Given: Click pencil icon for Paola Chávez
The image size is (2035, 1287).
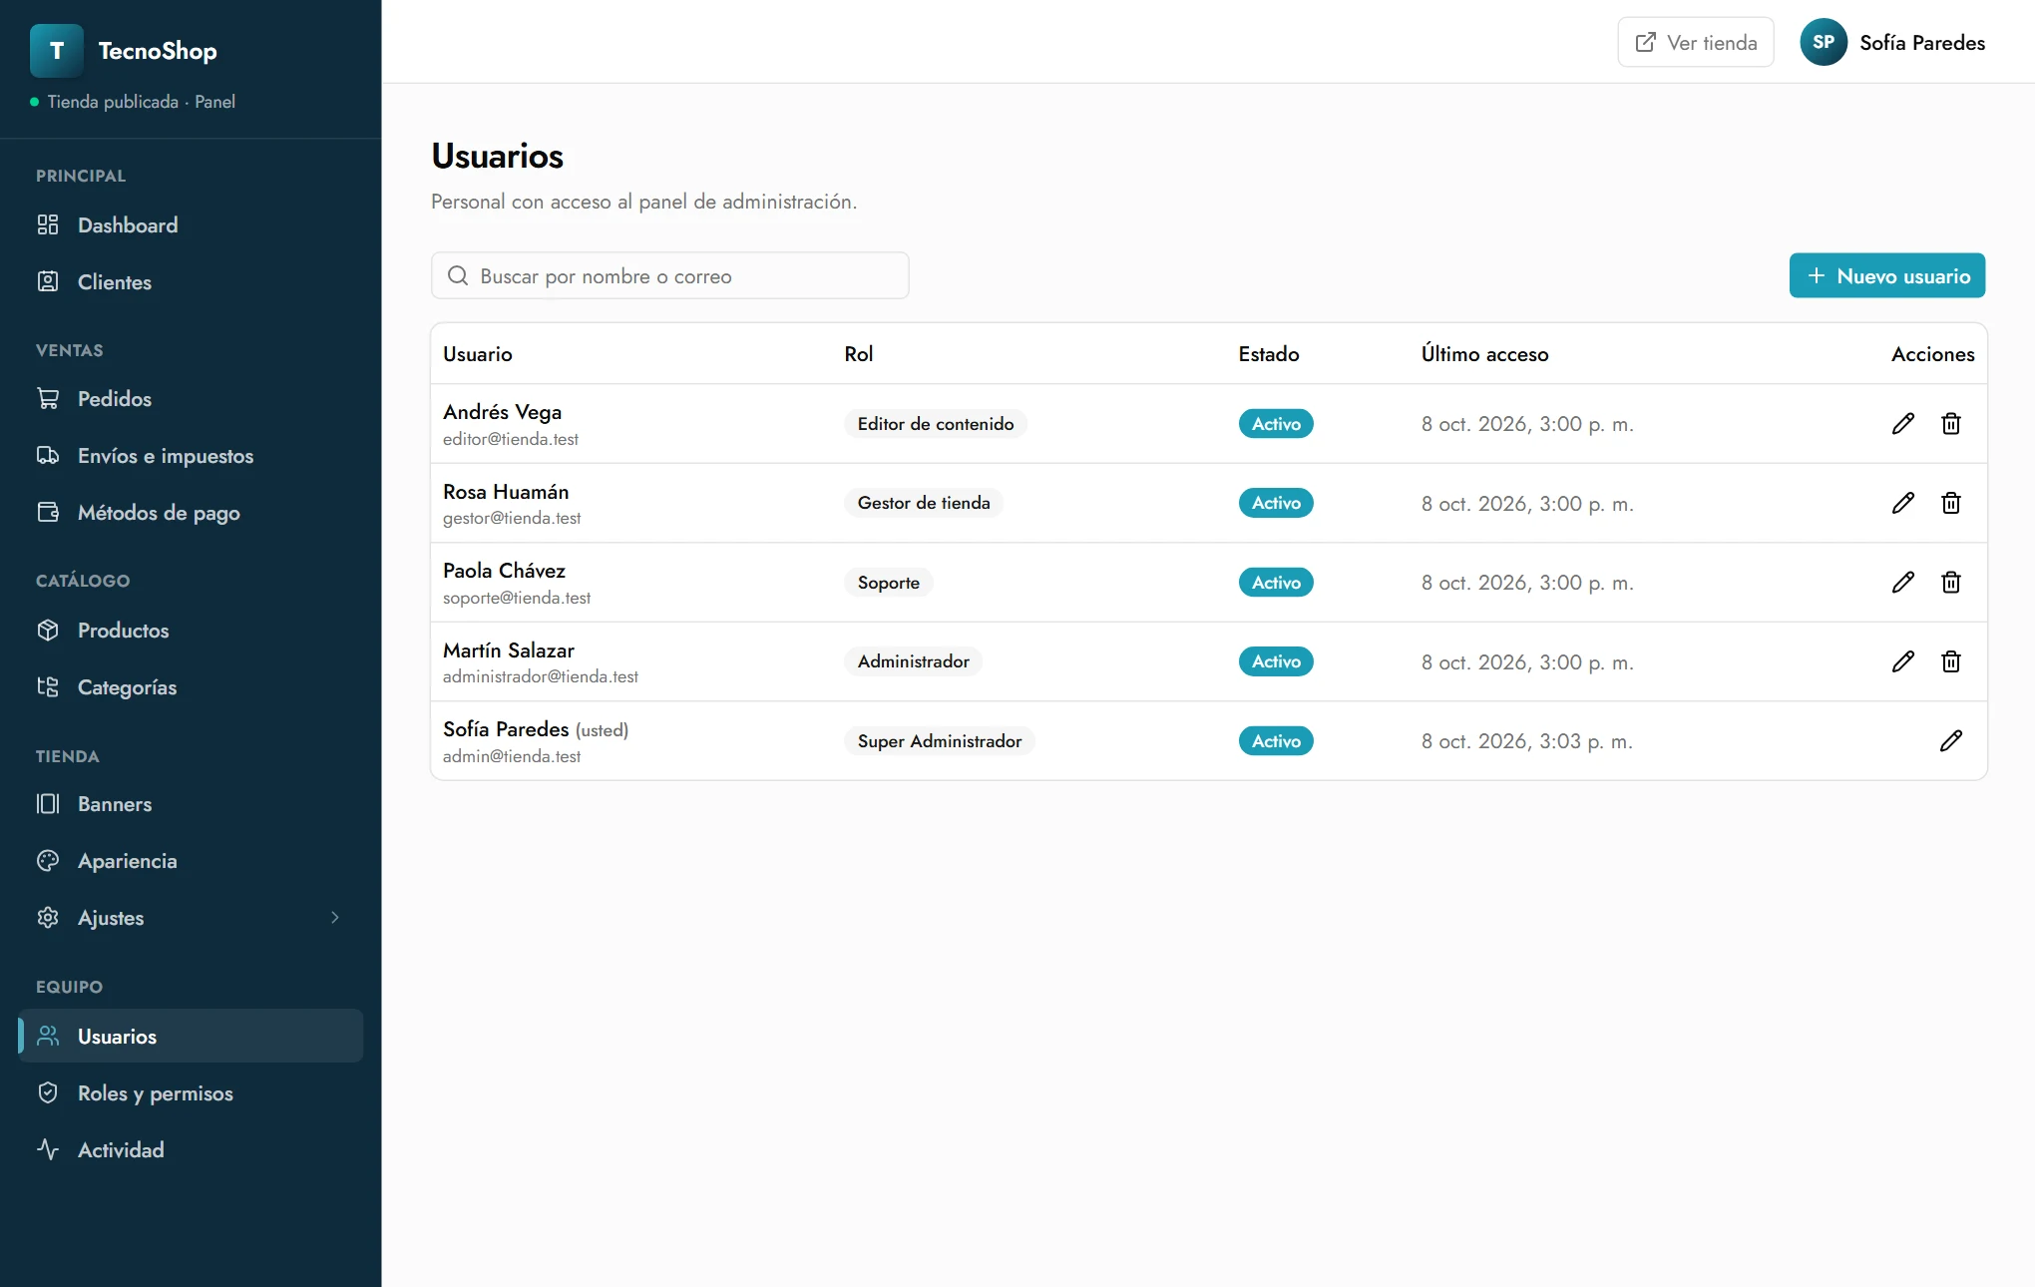Looking at the screenshot, I should 1902,583.
